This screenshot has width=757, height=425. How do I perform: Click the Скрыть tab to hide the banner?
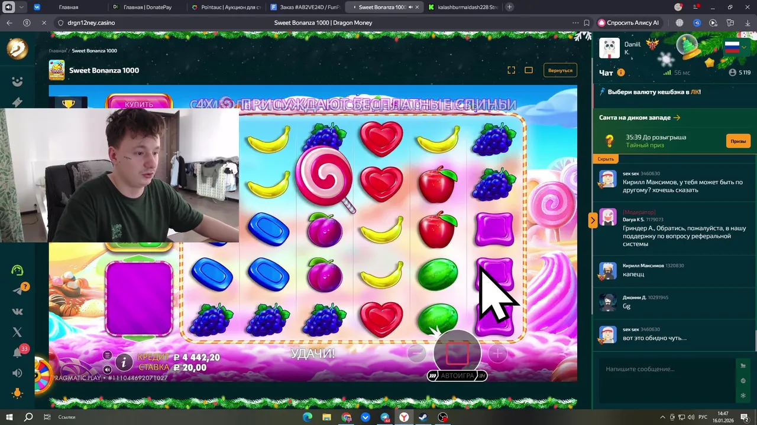point(606,159)
